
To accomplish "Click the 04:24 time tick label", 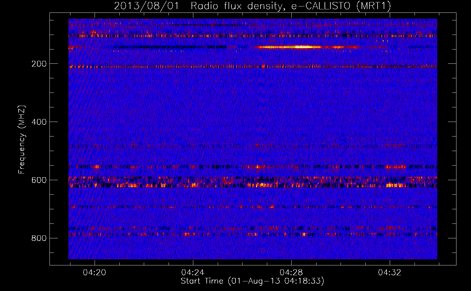I will coord(193,273).
